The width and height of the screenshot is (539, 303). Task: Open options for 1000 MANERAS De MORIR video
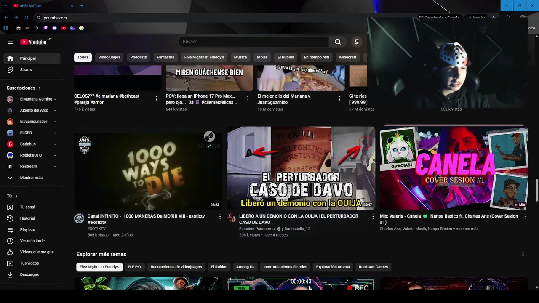click(x=220, y=217)
